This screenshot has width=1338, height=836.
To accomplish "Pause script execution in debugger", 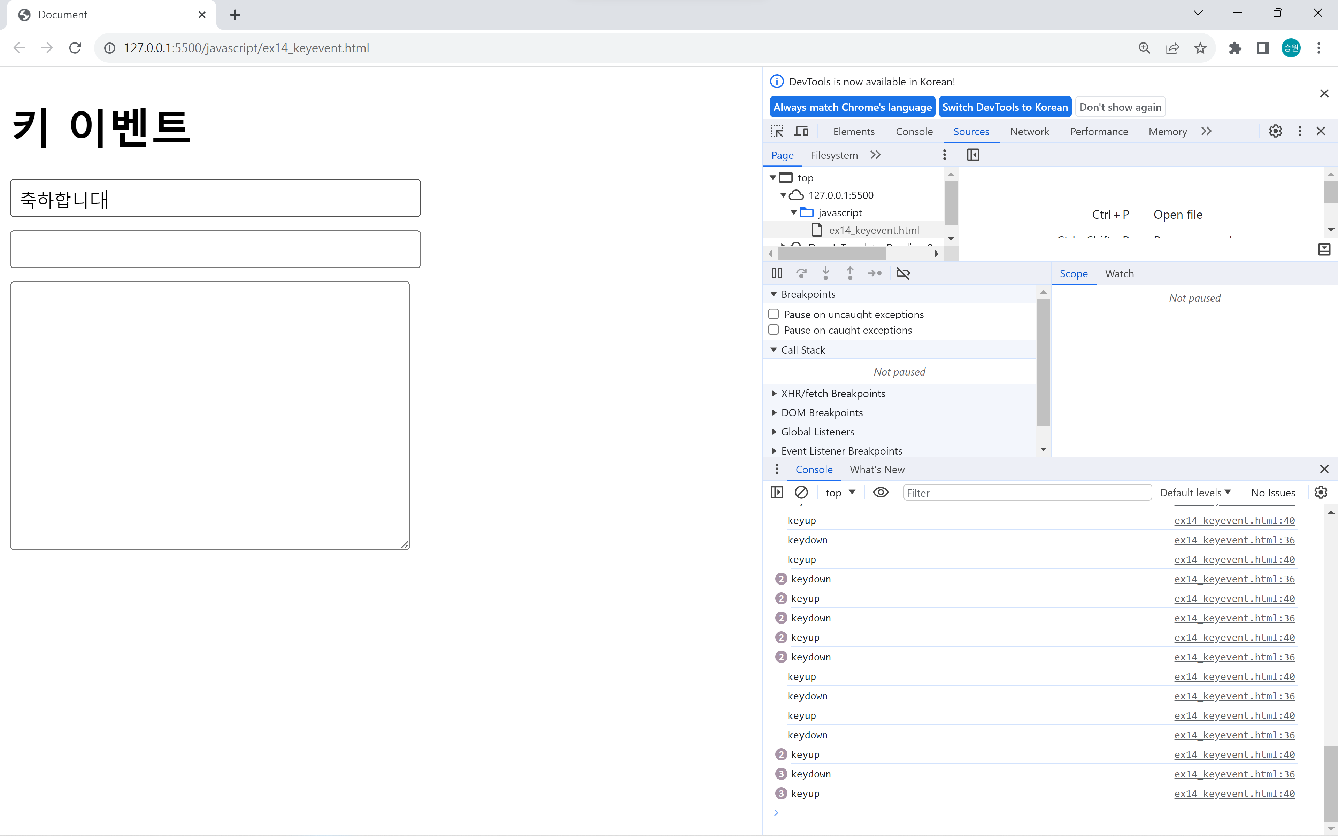I will tap(777, 273).
